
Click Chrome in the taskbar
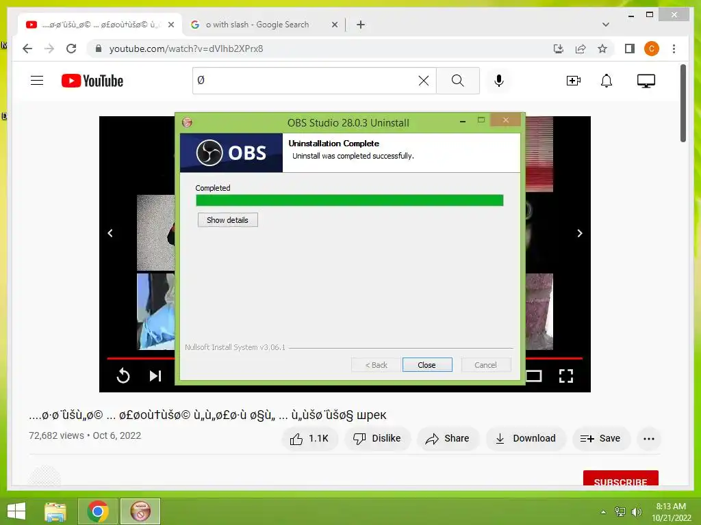coord(98,511)
